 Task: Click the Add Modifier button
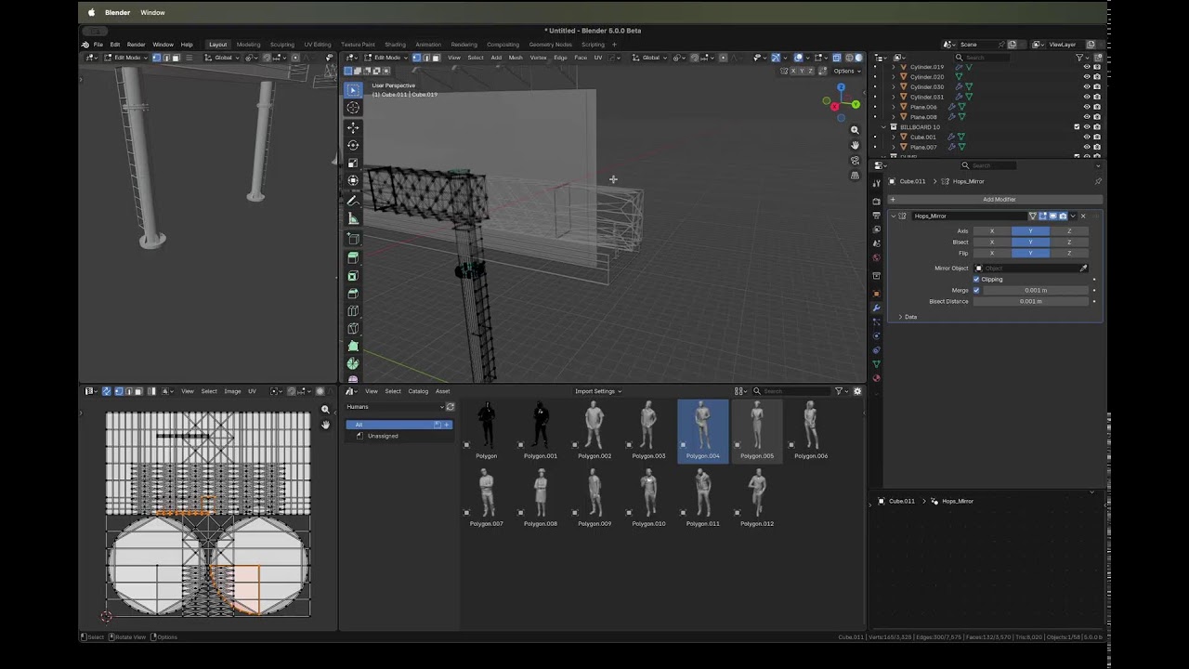coord(998,199)
